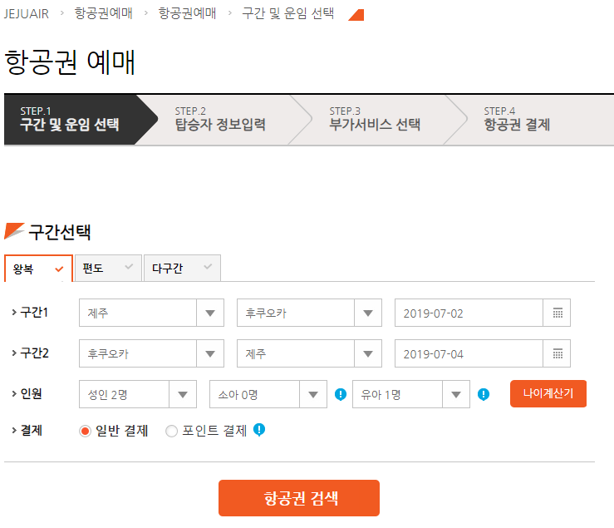Click 구간 및 운임 선택 breadcrumb
Screen dimensions: 614x528
(288, 13)
